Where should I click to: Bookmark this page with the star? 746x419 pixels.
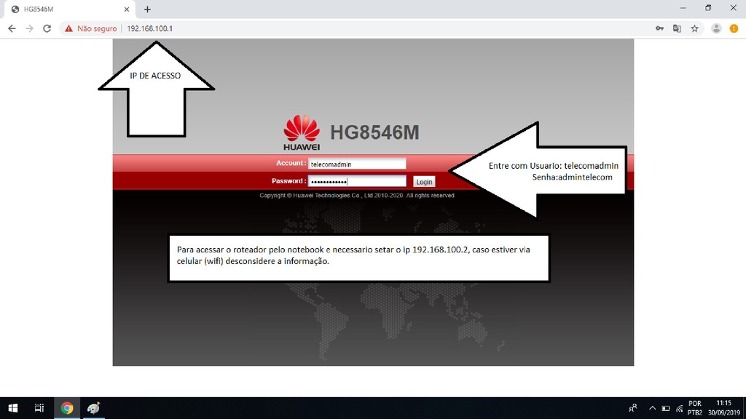(x=694, y=28)
